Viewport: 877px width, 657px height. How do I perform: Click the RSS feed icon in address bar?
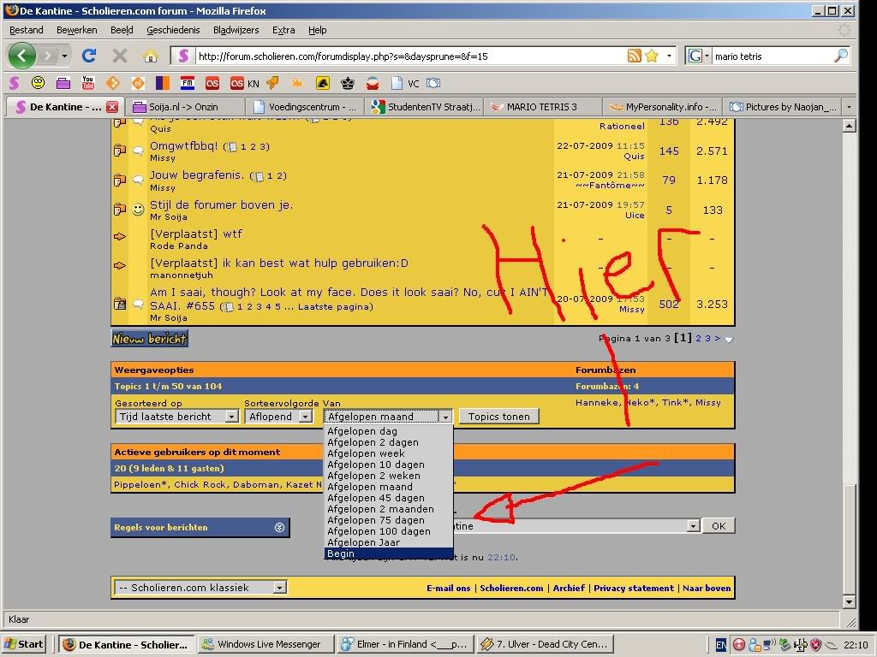[635, 56]
